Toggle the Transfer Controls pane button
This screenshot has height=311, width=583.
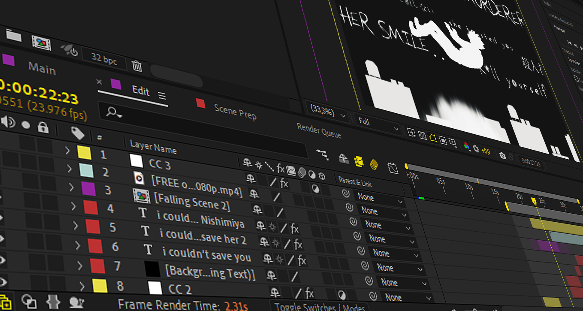[29, 302]
